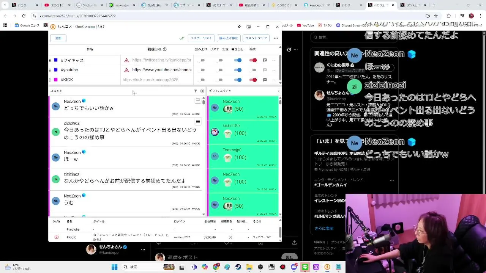
Task: Click Tommyjp0's 100 gift entry
Action: (244, 157)
